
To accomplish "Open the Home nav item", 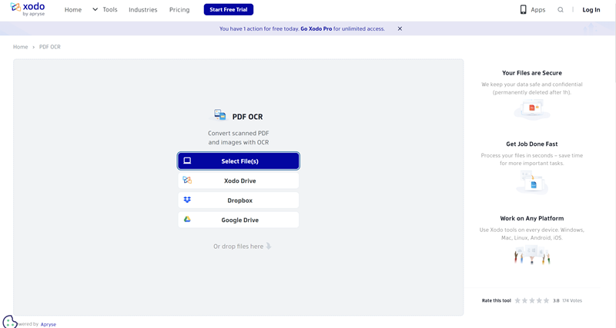I will [73, 10].
